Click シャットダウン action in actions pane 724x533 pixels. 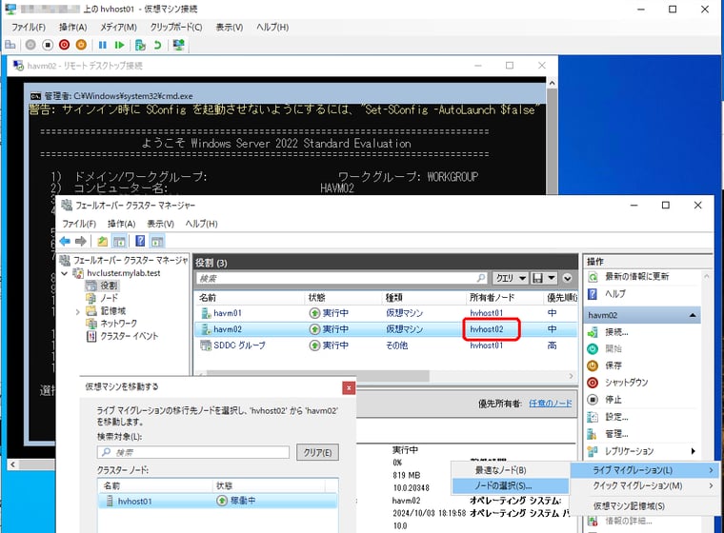627,383
